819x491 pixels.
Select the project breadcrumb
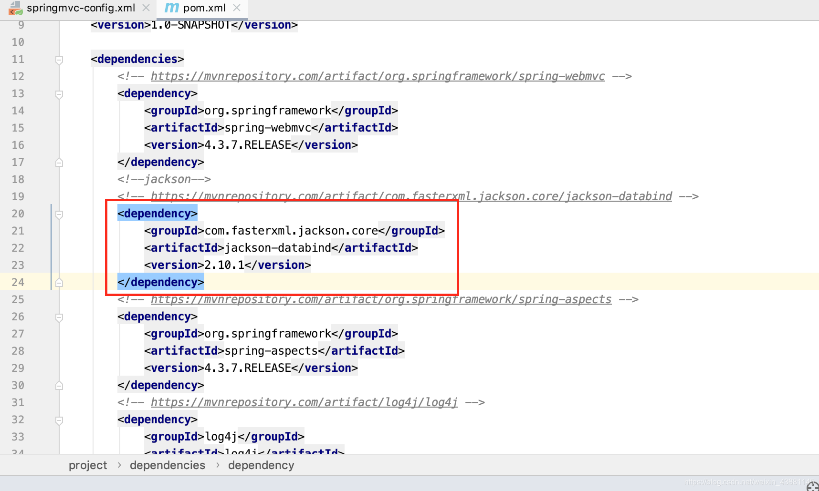point(88,465)
